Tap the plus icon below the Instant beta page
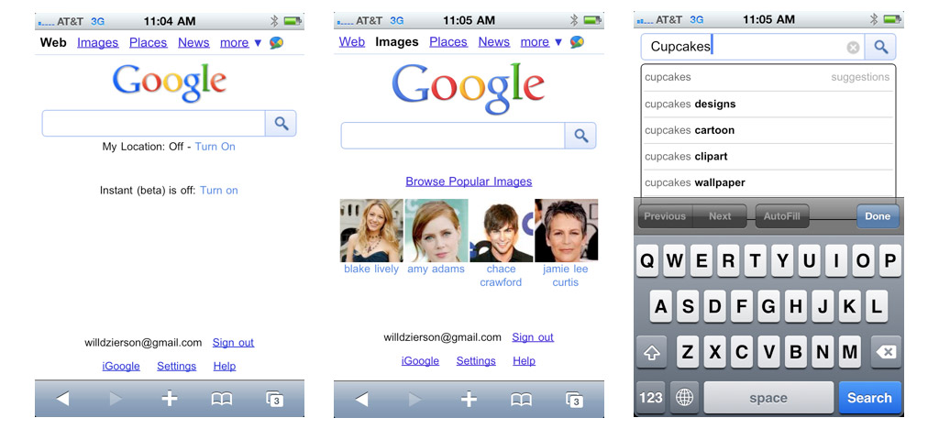The image size is (939, 429). tap(170, 399)
